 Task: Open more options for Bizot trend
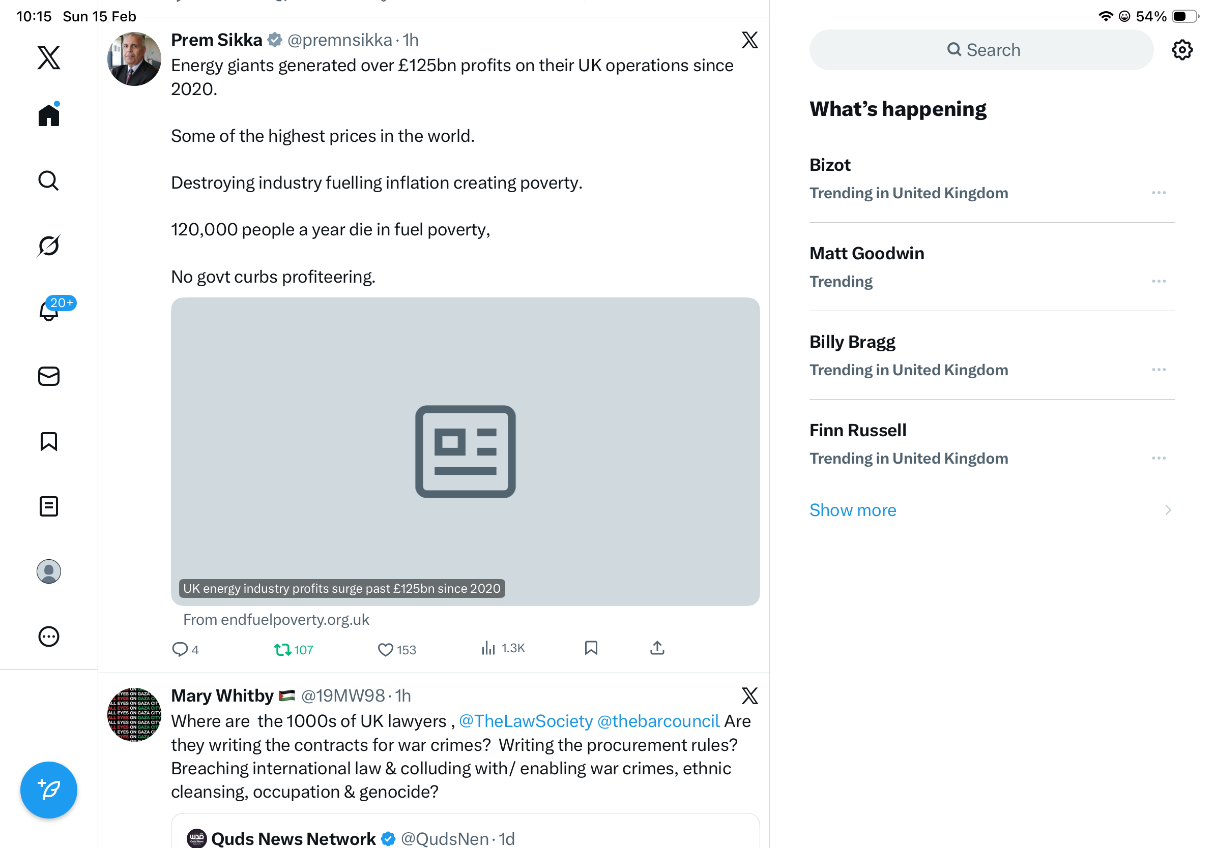pos(1159,193)
